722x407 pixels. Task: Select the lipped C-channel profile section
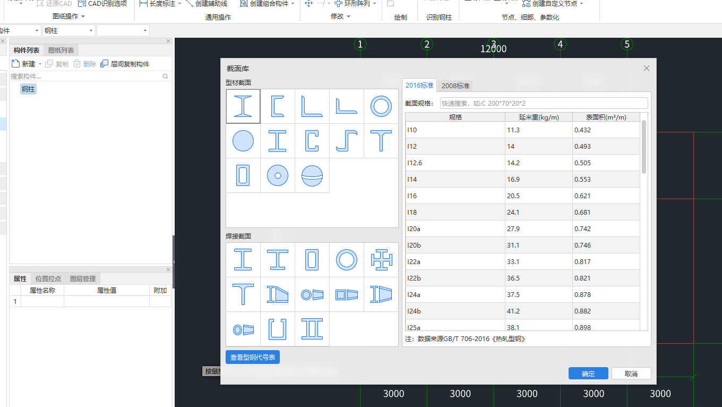click(312, 141)
